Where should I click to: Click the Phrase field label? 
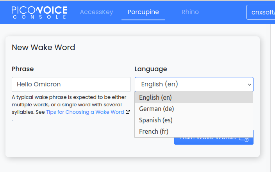pyautogui.click(x=23, y=69)
